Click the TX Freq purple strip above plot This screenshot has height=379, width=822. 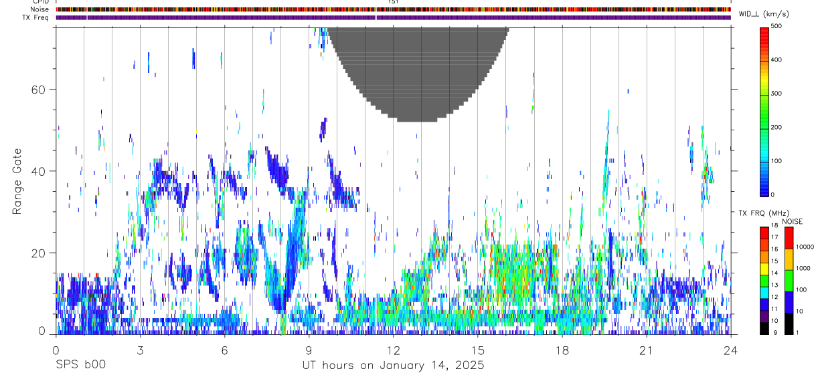click(393, 17)
